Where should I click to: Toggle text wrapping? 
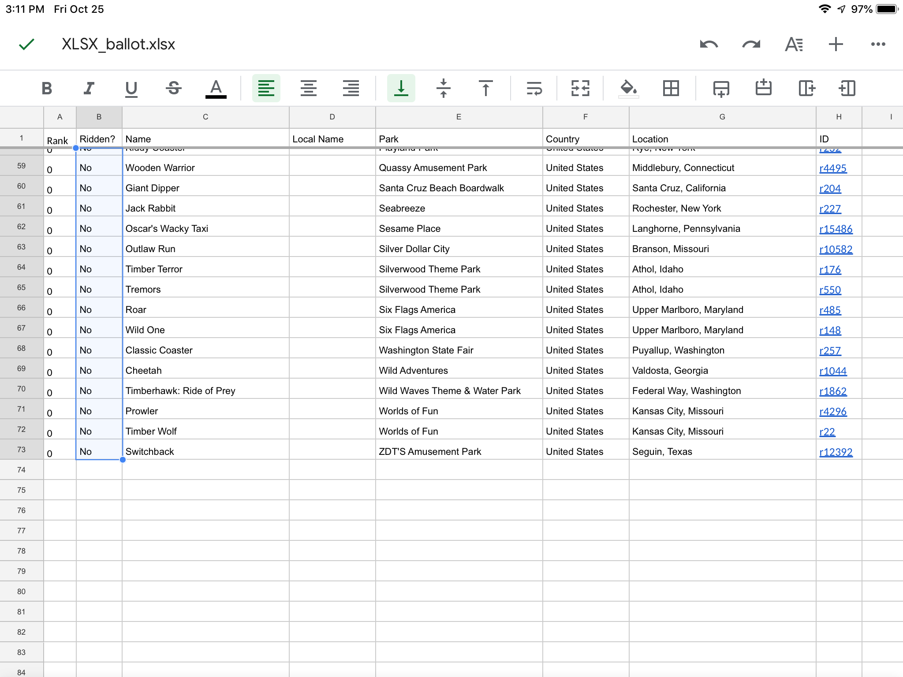[534, 88]
